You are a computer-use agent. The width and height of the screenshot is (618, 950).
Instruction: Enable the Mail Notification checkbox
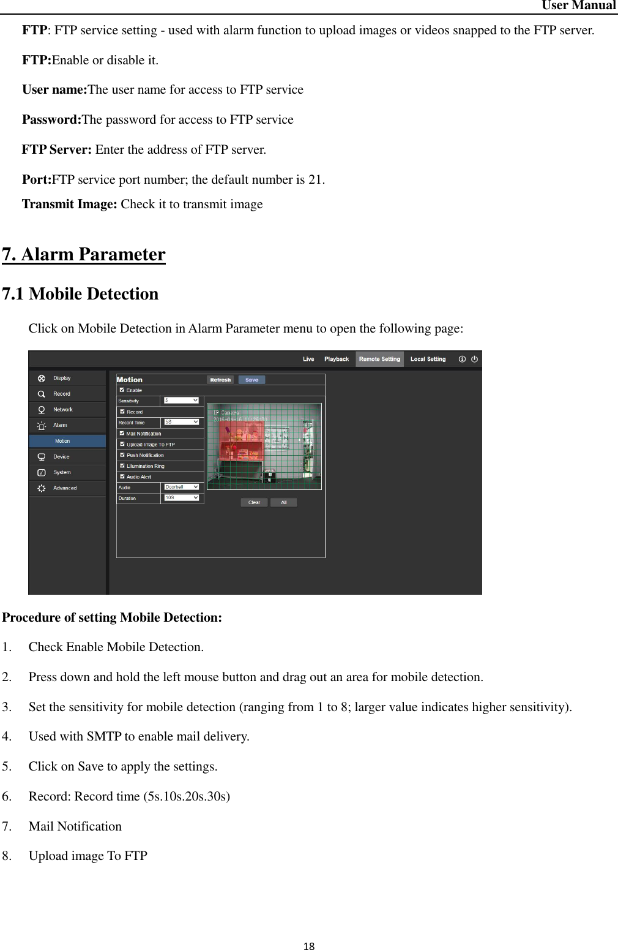[x=121, y=434]
